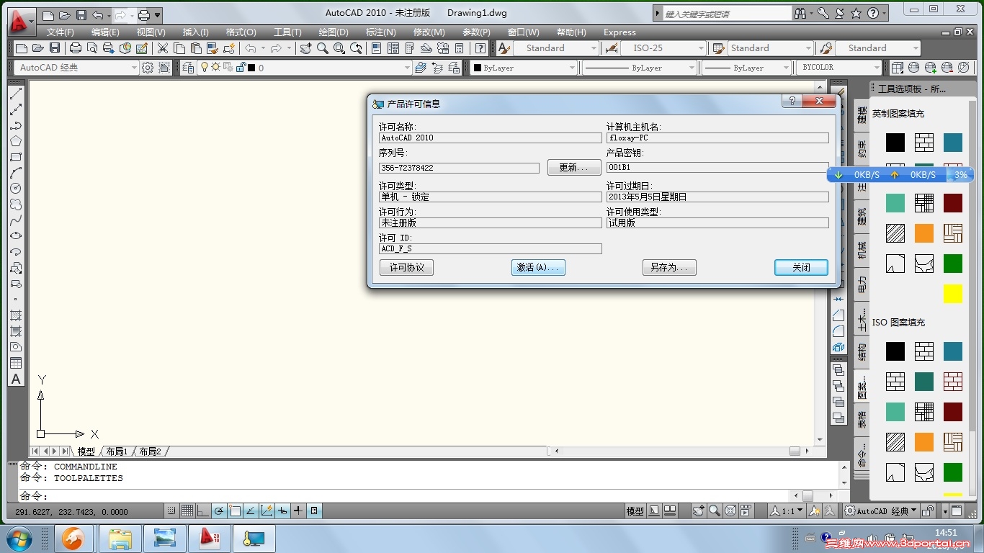Save the drawing using Standard toolbar icon

point(55,48)
